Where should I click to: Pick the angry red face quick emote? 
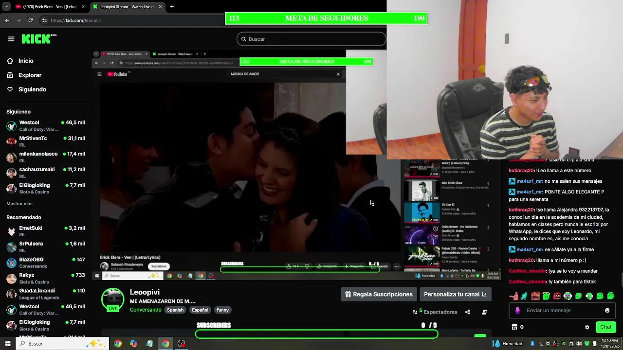click(x=557, y=296)
